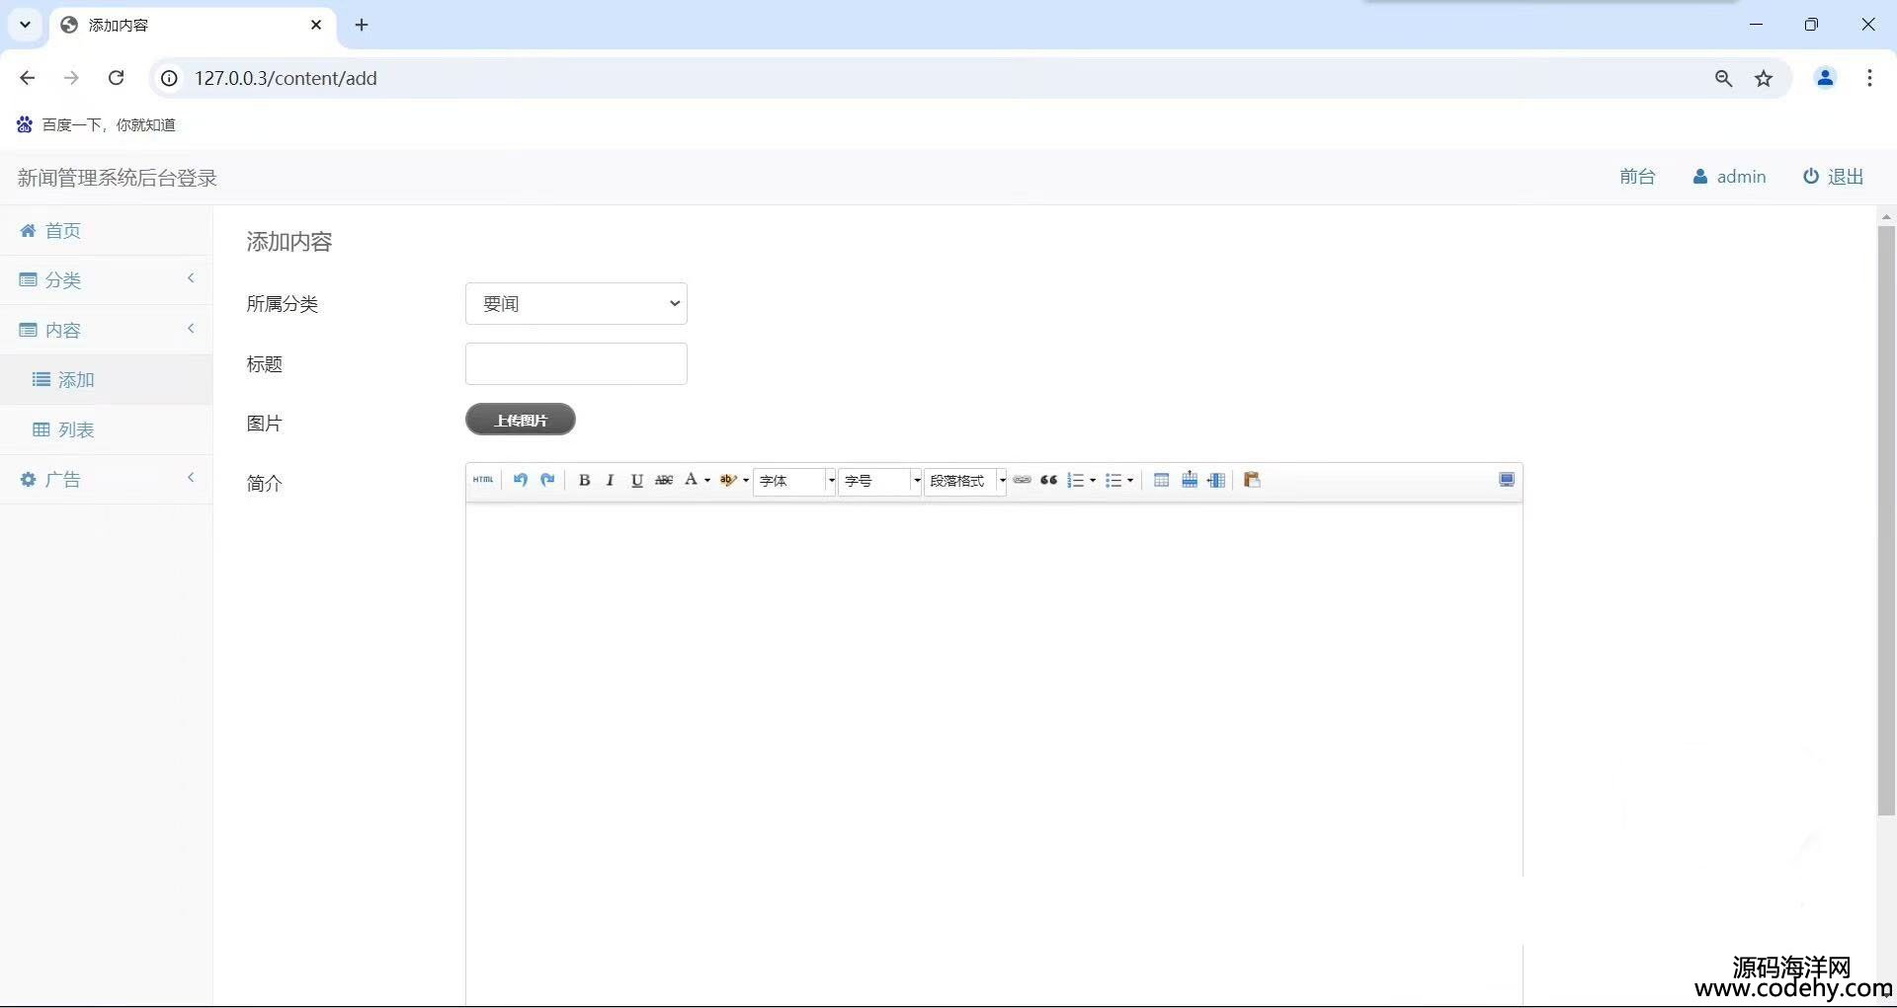Image resolution: width=1897 pixels, height=1008 pixels.
Task: Click the 退出 logout link
Action: pos(1834,177)
